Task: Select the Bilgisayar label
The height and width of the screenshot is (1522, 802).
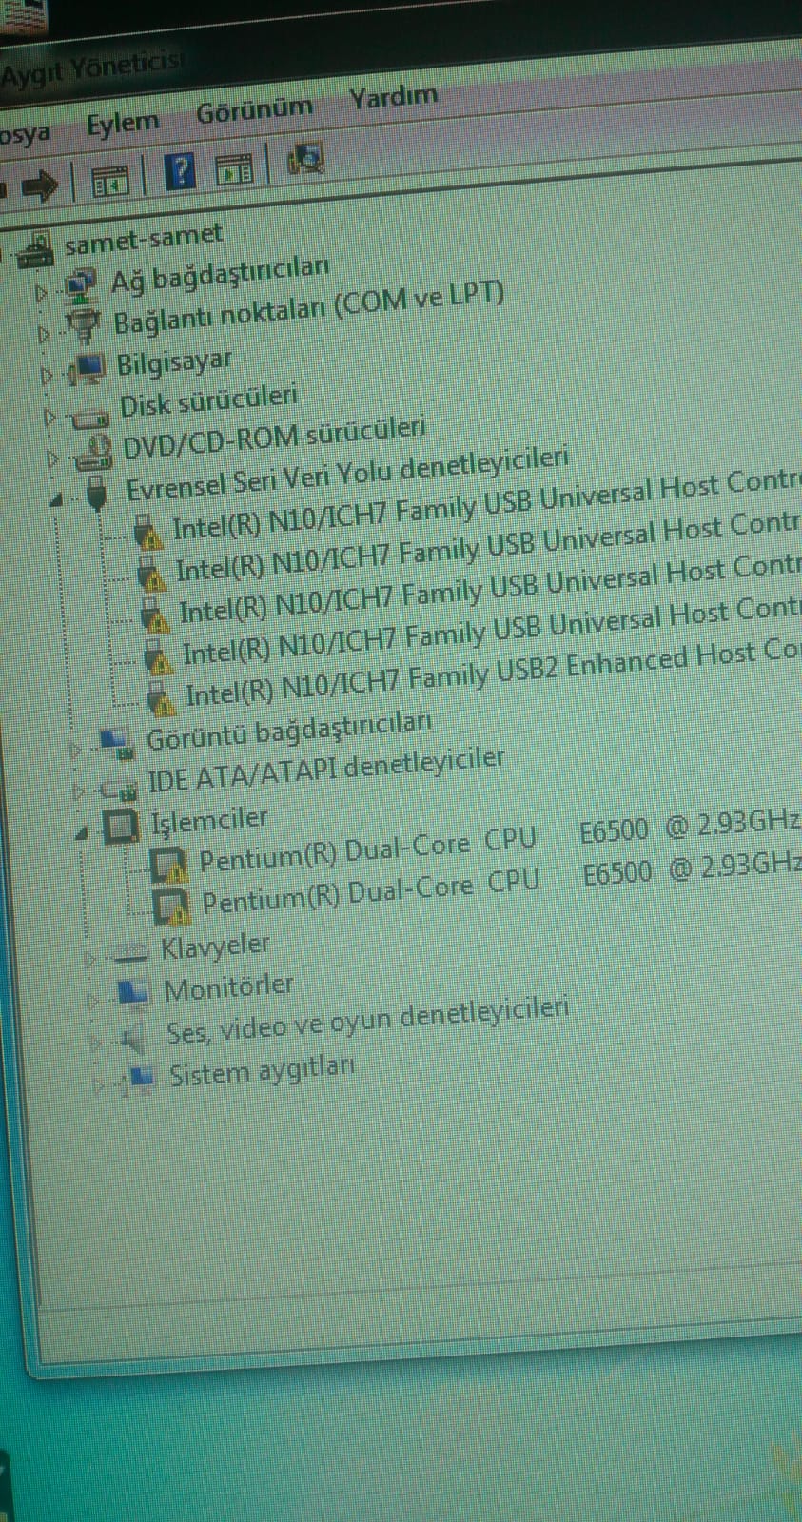Action: click(173, 362)
